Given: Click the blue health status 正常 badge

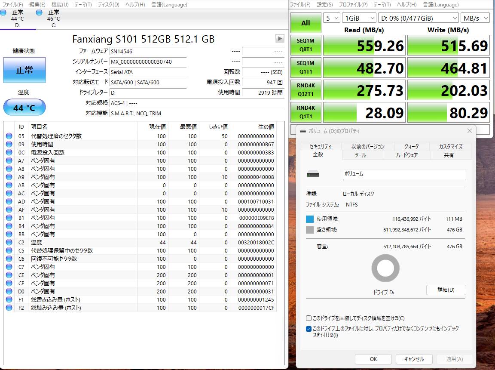Looking at the screenshot, I should pos(24,70).
